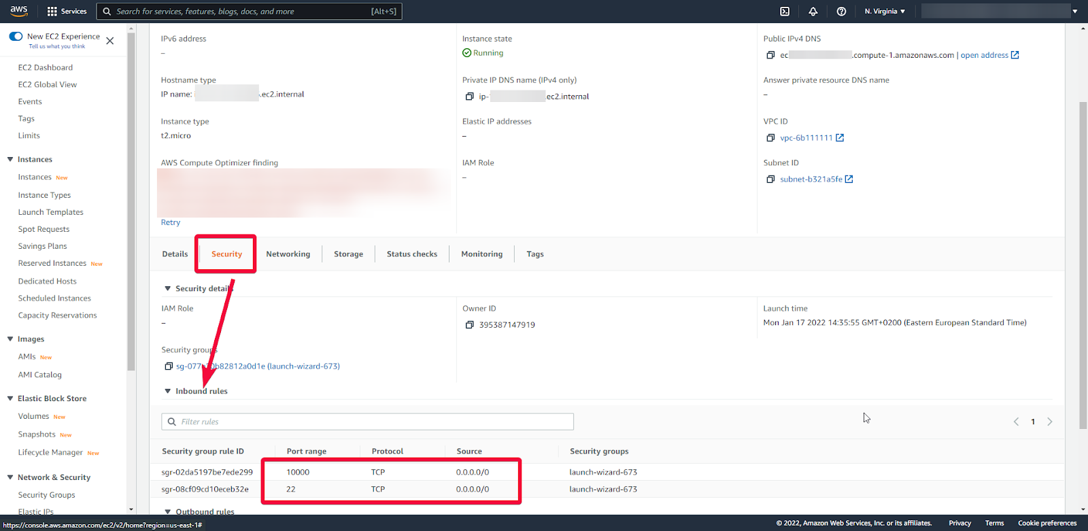The height and width of the screenshot is (531, 1088).
Task: Open the CloudShell terminal icon
Action: coord(785,12)
